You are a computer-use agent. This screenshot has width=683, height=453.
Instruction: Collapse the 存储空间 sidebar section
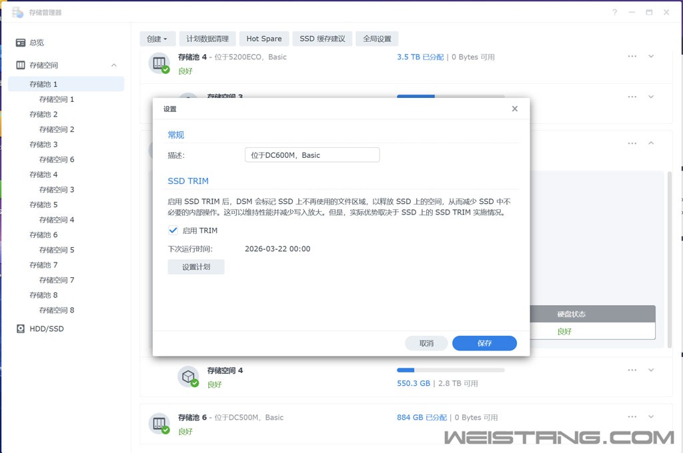[114, 65]
